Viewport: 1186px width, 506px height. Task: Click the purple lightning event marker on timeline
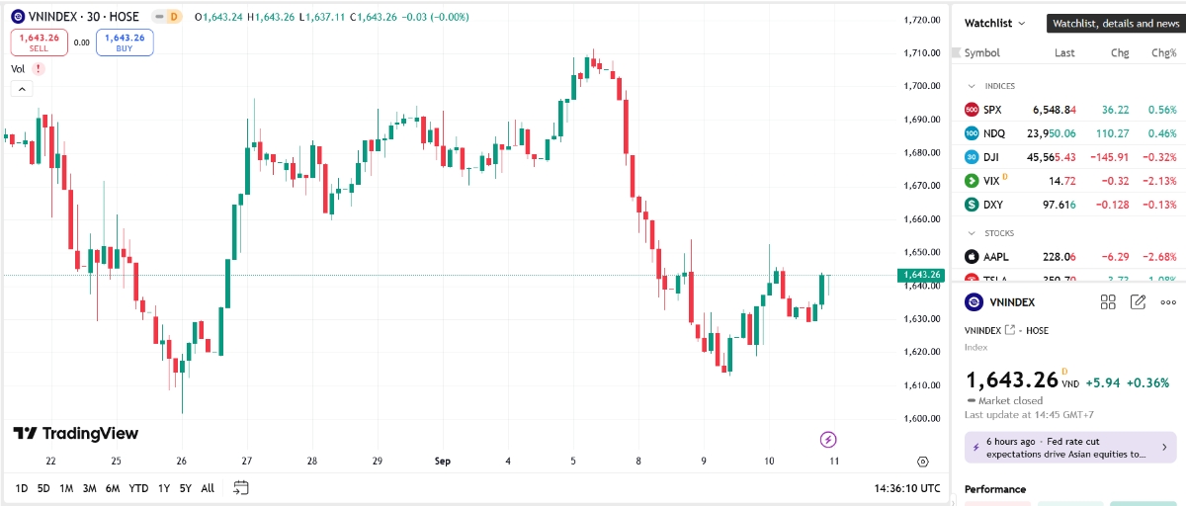coord(829,439)
